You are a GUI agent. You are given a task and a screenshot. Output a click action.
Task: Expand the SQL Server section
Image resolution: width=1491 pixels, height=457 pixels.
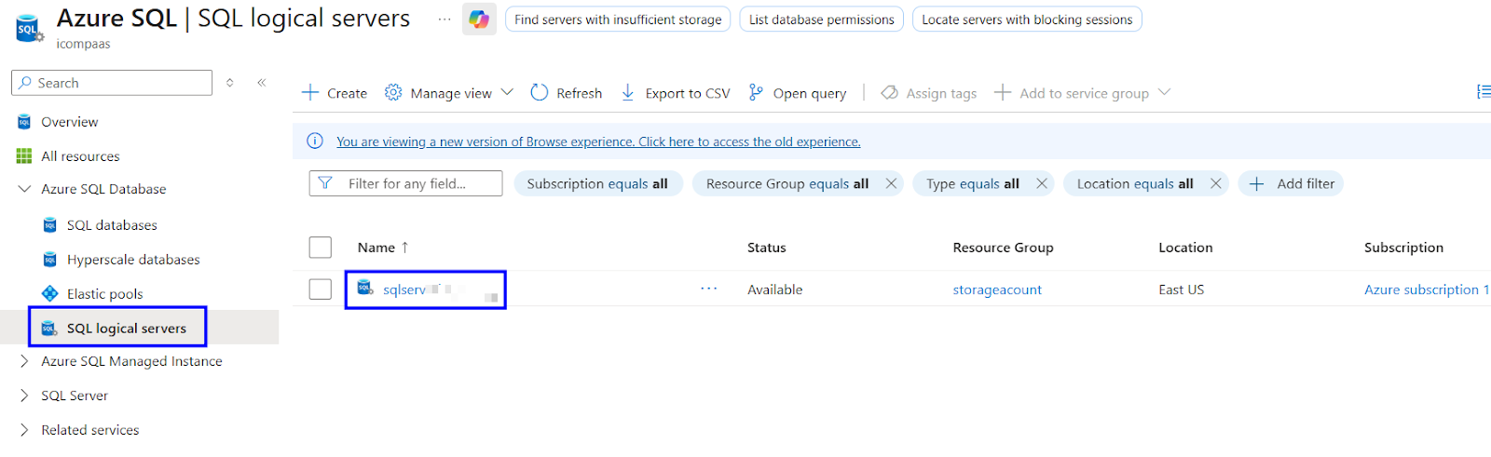[24, 396]
